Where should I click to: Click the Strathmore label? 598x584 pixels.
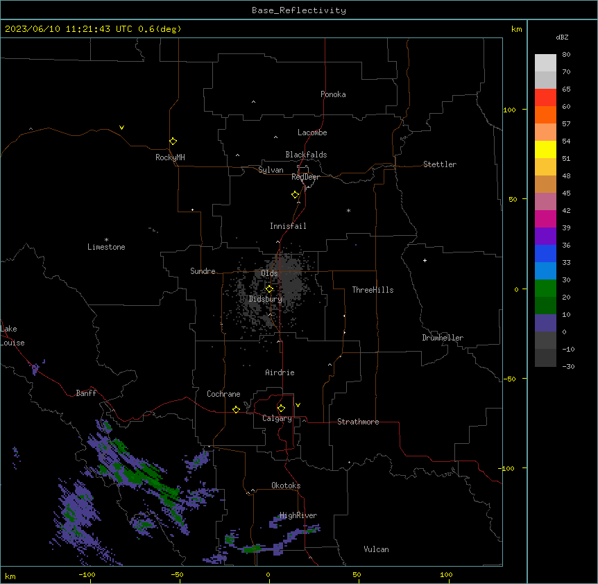tap(358, 422)
